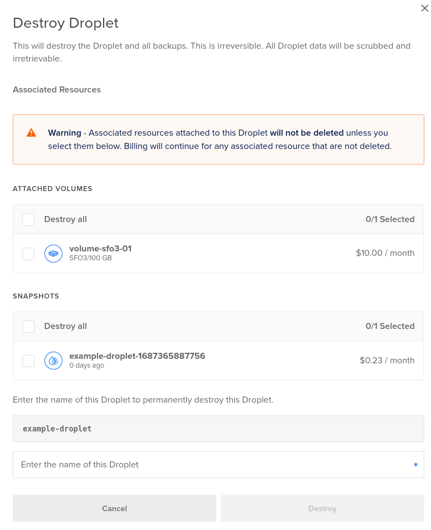Select the volume-sfo3-01 checkbox
The height and width of the screenshot is (530, 431).
(x=28, y=254)
